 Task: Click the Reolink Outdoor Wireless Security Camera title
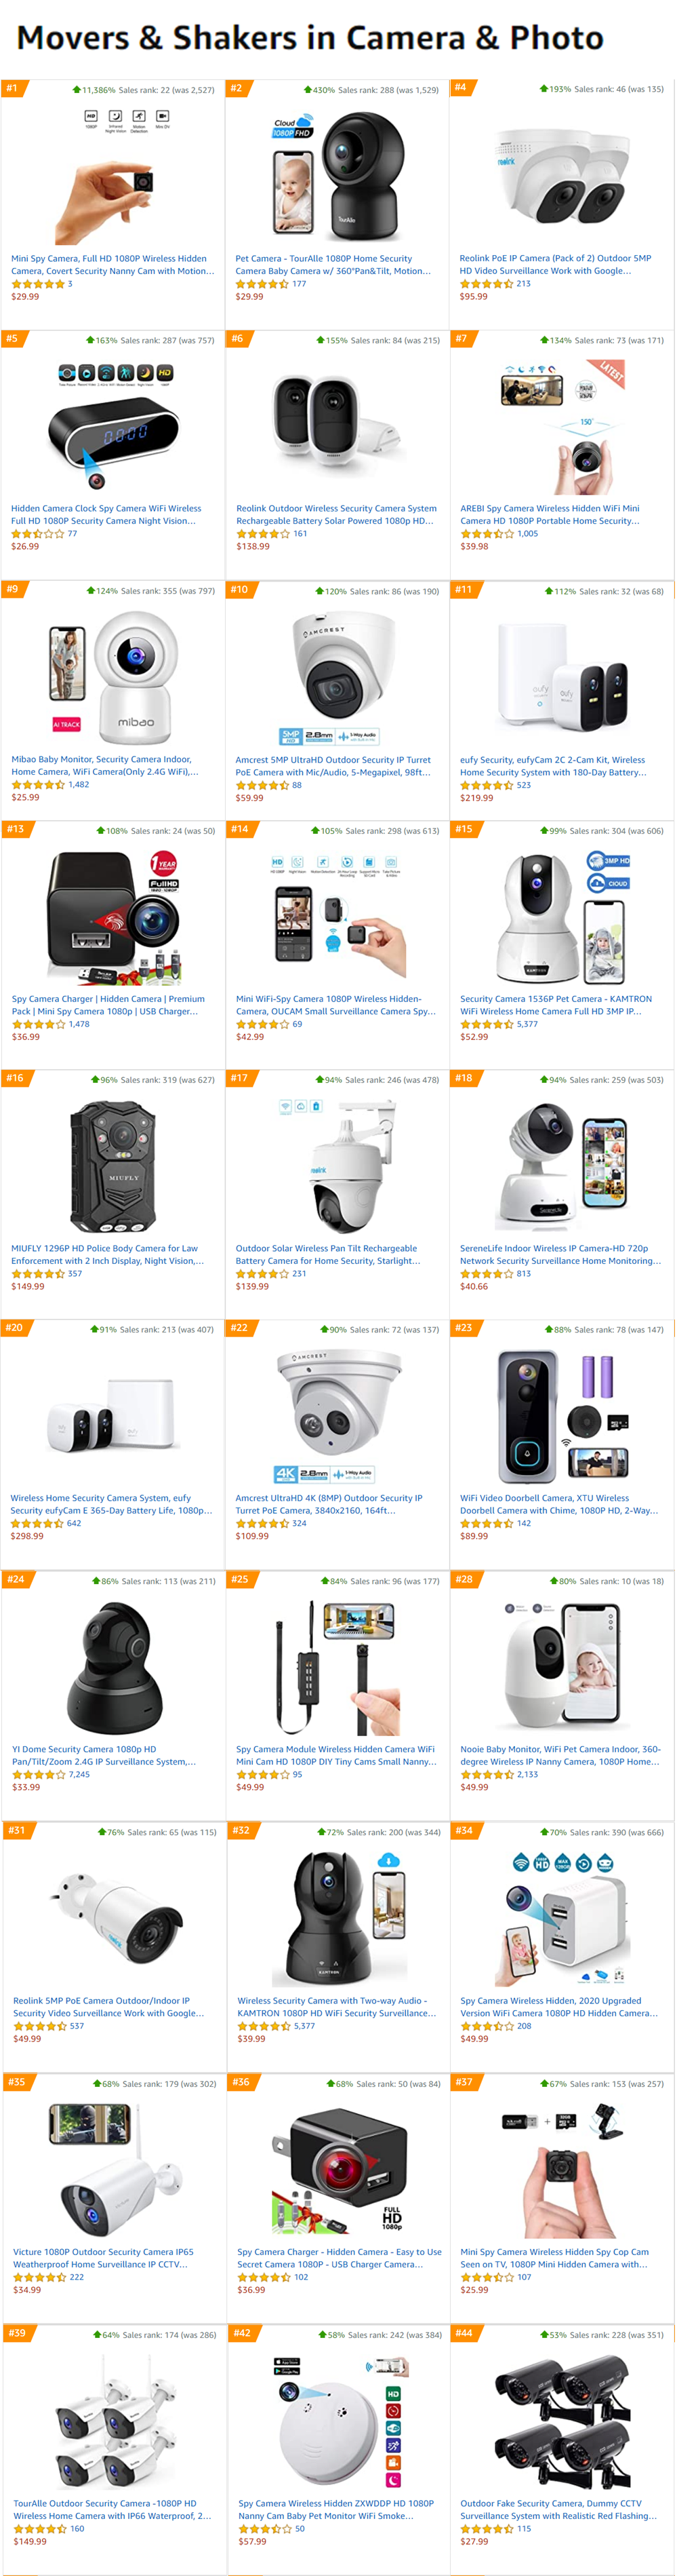(335, 515)
